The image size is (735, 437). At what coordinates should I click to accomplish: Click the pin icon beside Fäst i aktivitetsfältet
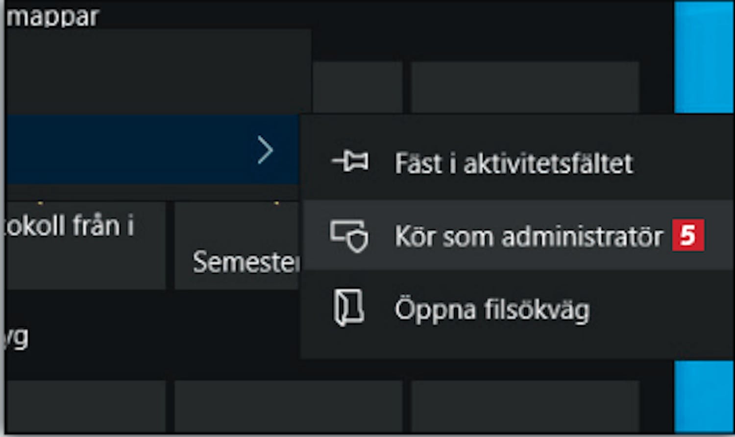pyautogui.click(x=350, y=162)
